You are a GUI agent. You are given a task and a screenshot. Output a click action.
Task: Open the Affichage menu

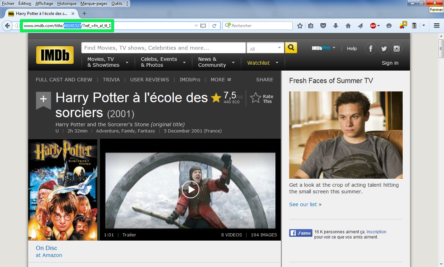(44, 3)
